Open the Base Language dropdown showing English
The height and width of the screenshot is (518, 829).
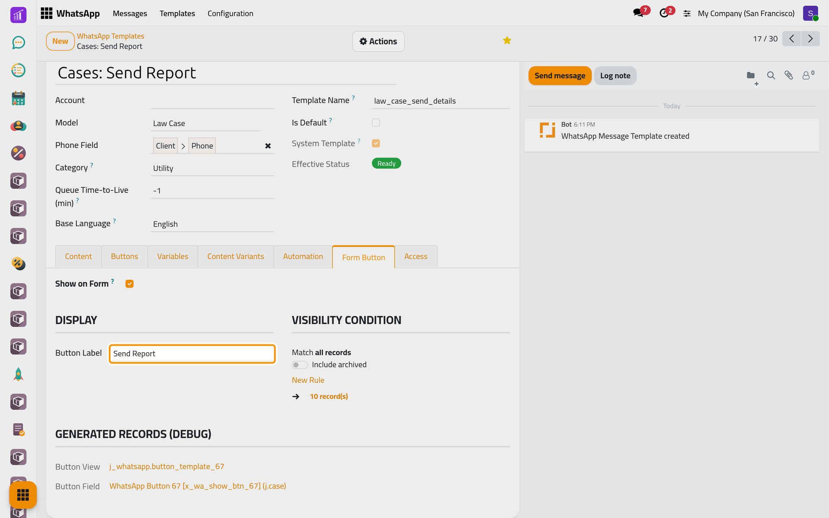click(212, 224)
